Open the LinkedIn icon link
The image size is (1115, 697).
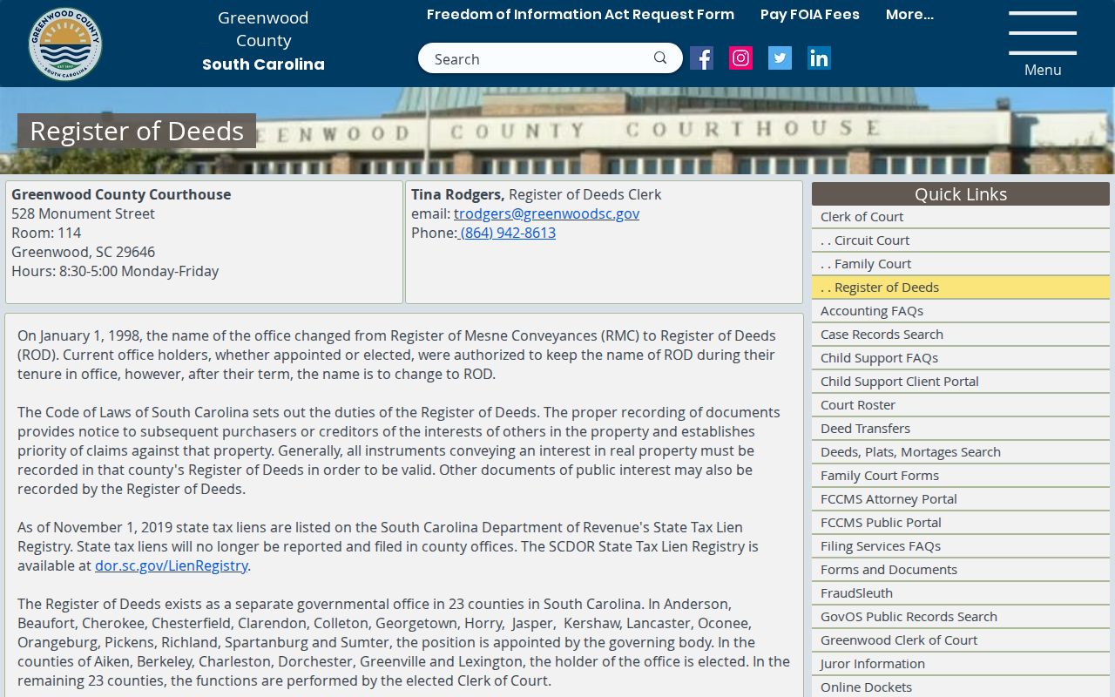tap(819, 58)
